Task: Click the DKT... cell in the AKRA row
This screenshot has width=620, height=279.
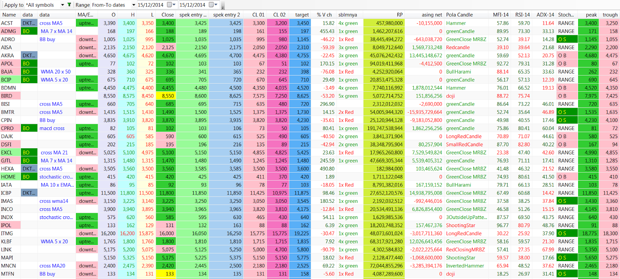Action: coord(29,56)
